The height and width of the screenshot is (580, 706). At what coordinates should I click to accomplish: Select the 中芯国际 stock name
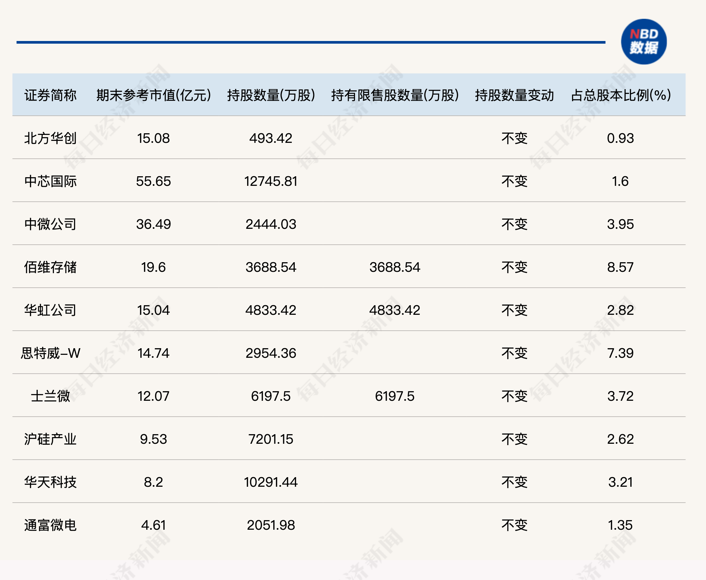[x=50, y=181]
